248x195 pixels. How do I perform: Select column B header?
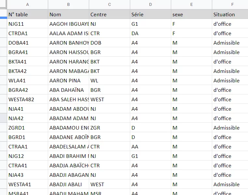(68, 5)
